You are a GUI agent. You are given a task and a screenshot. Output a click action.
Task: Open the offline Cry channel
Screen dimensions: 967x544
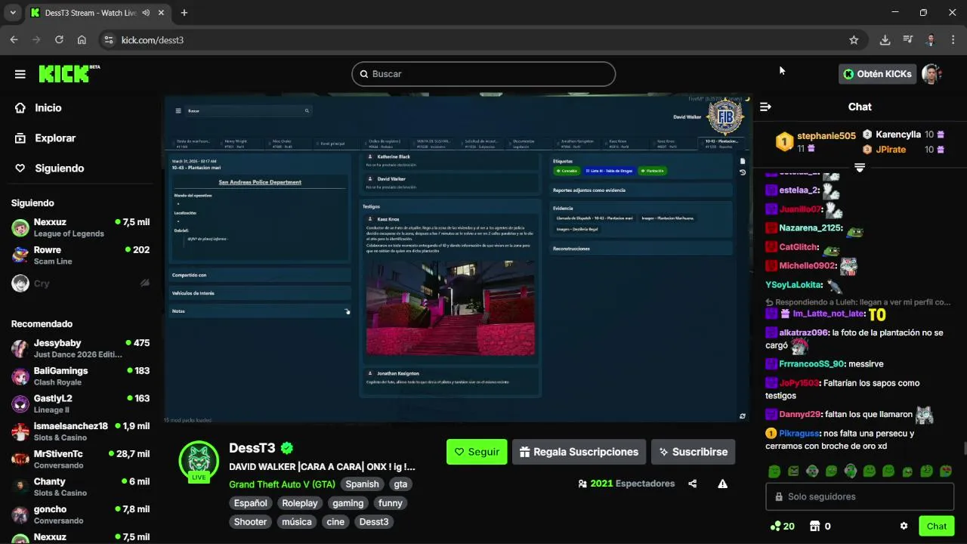(x=81, y=283)
